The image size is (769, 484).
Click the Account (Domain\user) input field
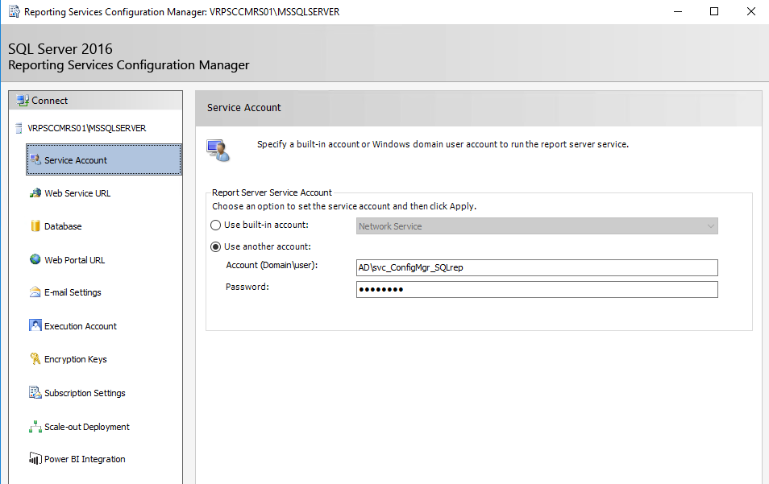point(537,267)
